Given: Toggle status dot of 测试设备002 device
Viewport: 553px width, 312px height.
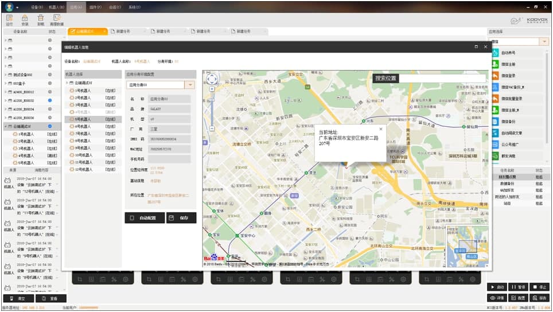Looking at the screenshot, I should [x=50, y=75].
